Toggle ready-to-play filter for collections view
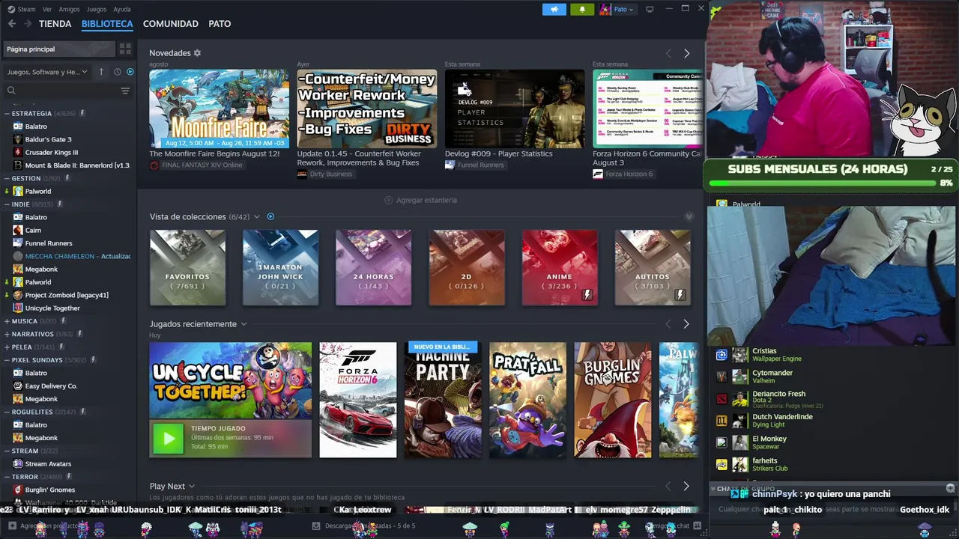Viewport: 959px width, 539px height. [x=270, y=216]
